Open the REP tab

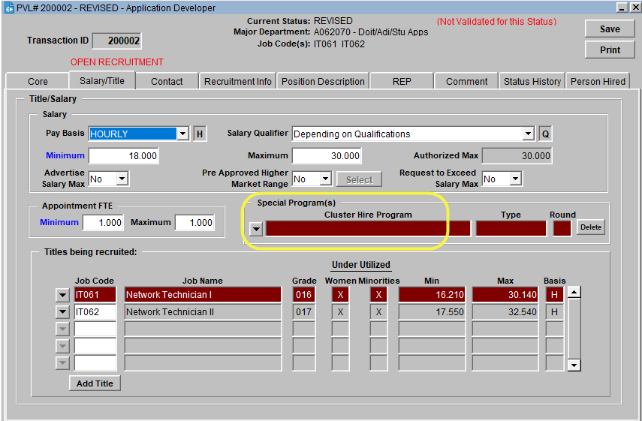pos(402,81)
